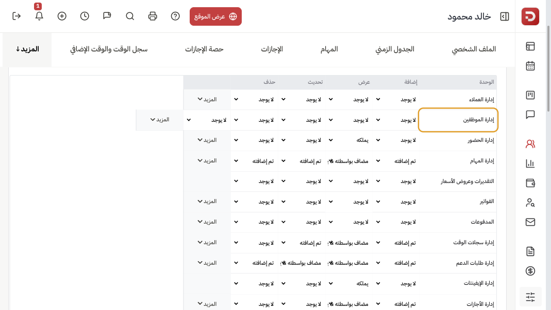
Task: Switch to الملف الشخصي tab
Action: pos(473,49)
